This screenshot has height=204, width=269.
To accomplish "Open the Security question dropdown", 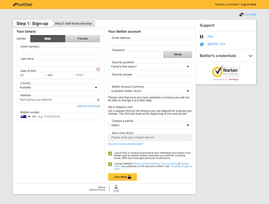I will pyautogui.click(x=150, y=67).
